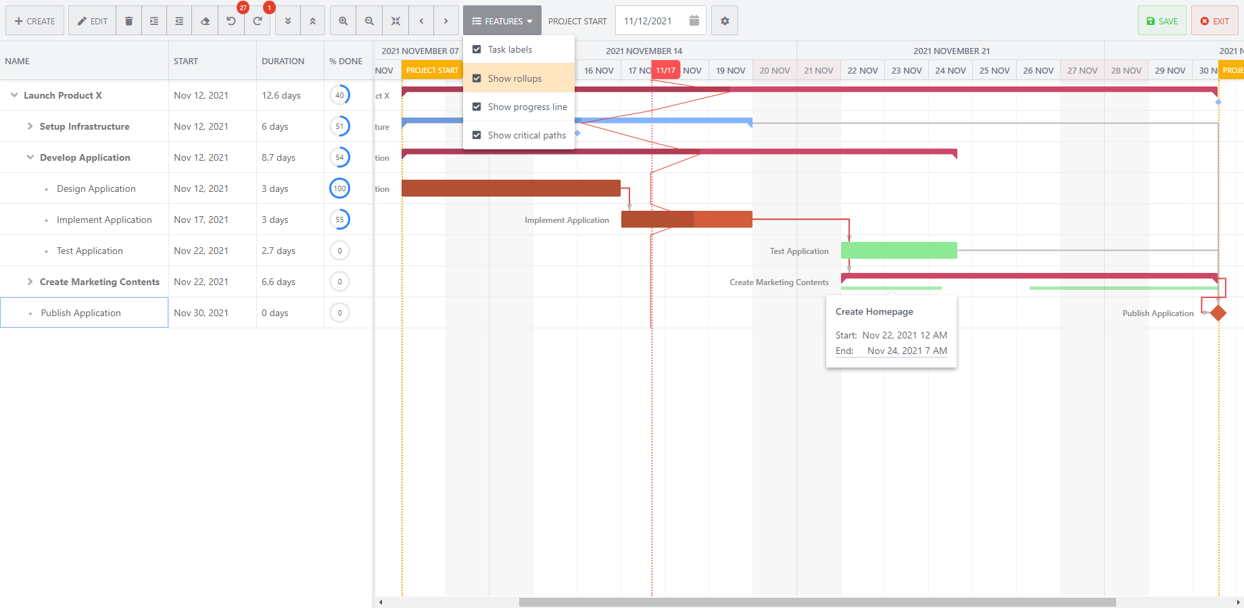This screenshot has height=608, width=1244.
Task: Expand the Setup Infrastructure row
Action: point(30,126)
